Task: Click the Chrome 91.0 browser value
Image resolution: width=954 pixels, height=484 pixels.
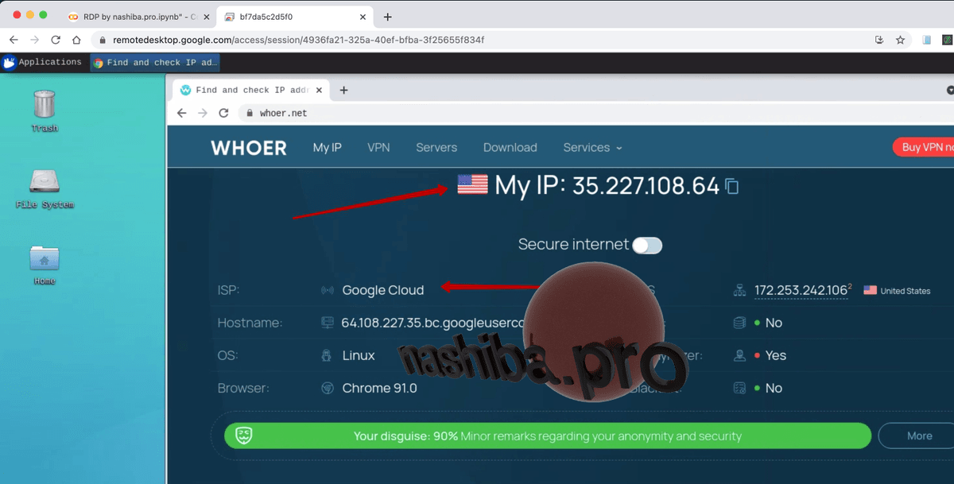Action: pyautogui.click(x=379, y=389)
